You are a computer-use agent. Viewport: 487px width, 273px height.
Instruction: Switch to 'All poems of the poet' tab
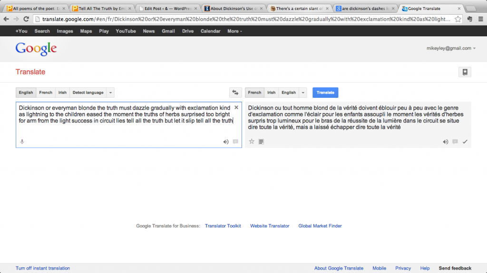tap(36, 9)
